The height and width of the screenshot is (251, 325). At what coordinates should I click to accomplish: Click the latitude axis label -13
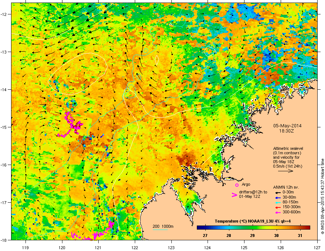[x=4, y=52]
